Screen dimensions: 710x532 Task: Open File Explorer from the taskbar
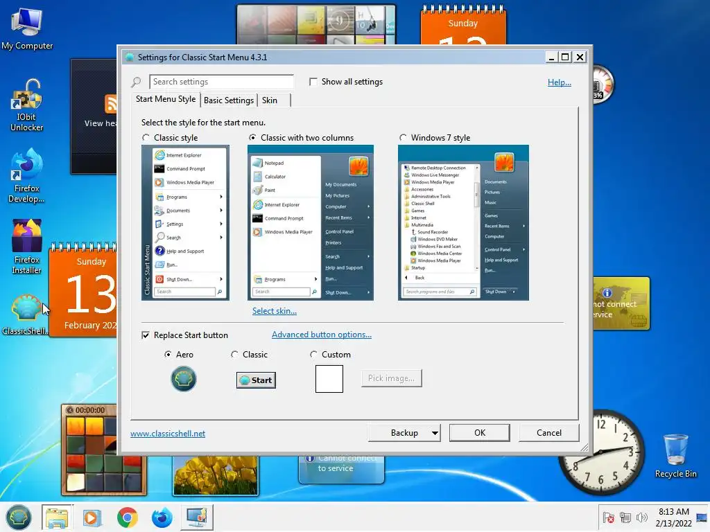57,517
